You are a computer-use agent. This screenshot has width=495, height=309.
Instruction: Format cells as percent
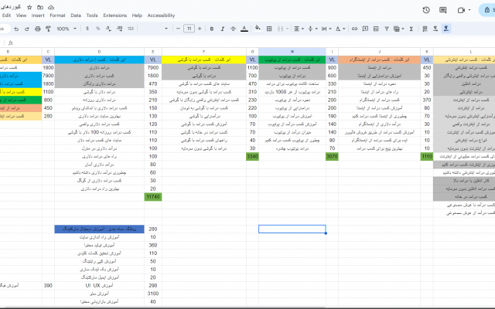coord(98,29)
